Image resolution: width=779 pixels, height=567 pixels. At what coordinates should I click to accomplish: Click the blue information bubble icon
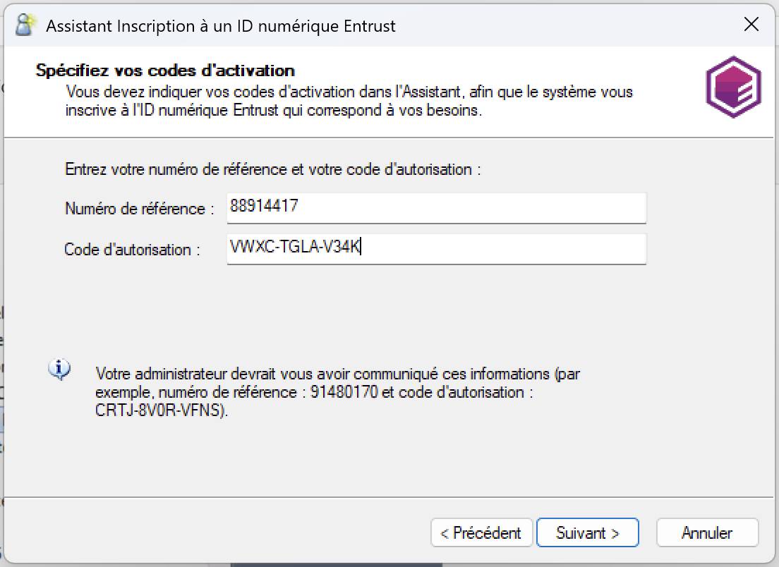59,369
